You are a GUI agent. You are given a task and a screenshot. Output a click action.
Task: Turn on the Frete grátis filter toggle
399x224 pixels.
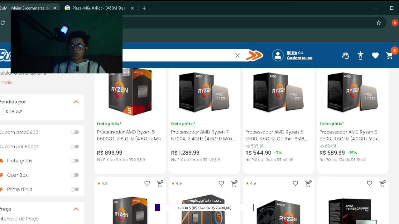tap(75, 161)
